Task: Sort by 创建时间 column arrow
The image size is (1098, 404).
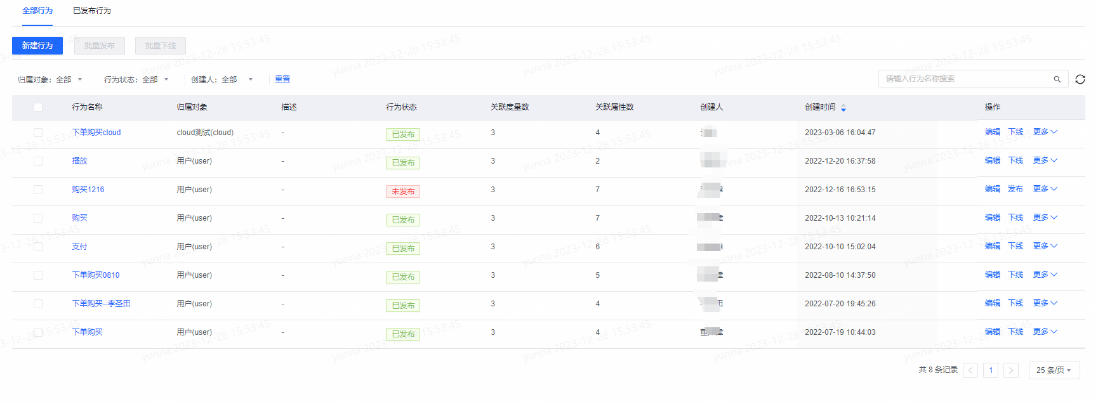Action: pyautogui.click(x=843, y=108)
